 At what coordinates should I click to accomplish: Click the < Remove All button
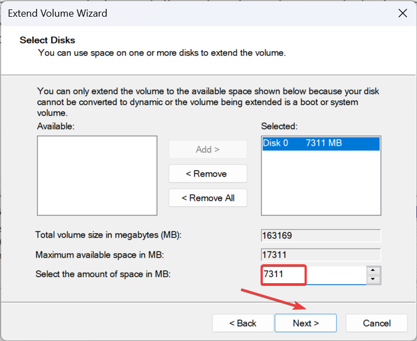click(208, 197)
